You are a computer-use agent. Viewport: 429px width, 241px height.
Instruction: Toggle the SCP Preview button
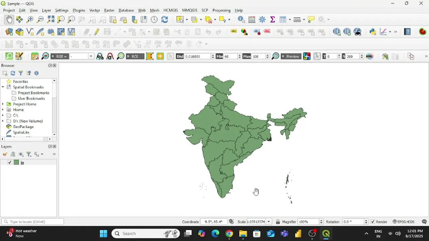pos(290,56)
